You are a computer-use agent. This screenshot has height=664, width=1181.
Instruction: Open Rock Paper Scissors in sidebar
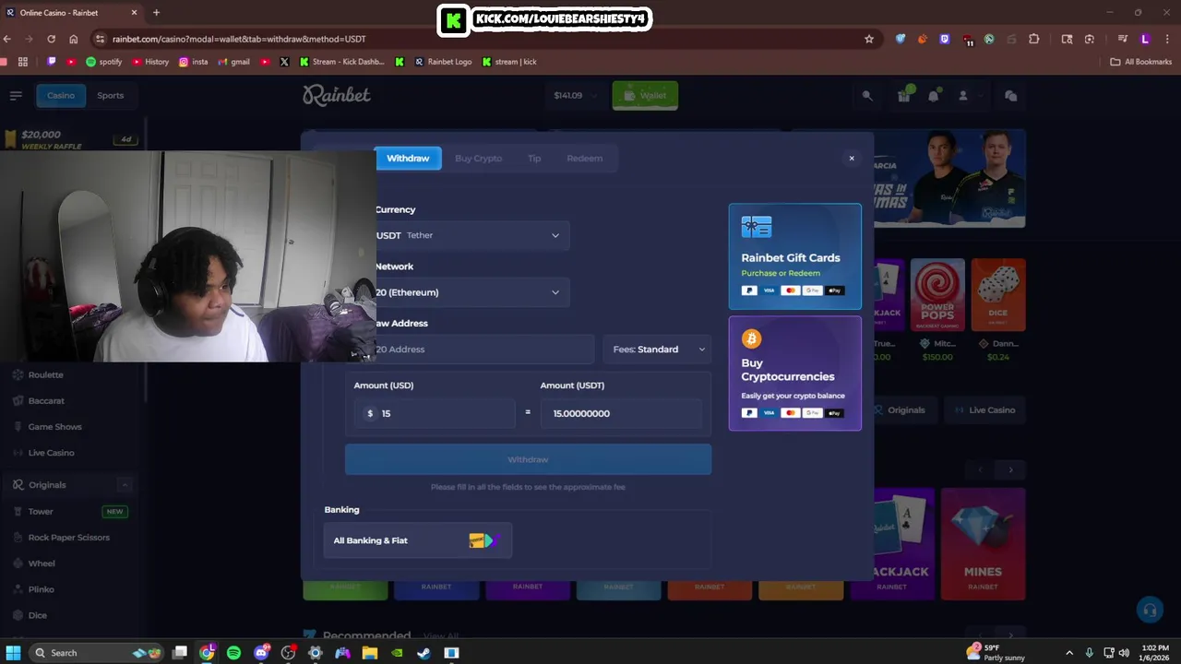[x=68, y=537]
